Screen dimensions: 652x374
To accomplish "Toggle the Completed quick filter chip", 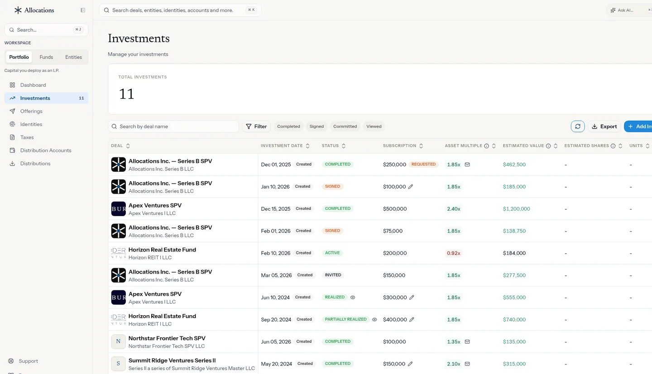I will [x=288, y=127].
